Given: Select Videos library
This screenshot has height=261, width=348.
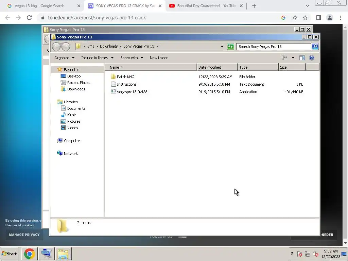Looking at the screenshot, I should 72,128.
